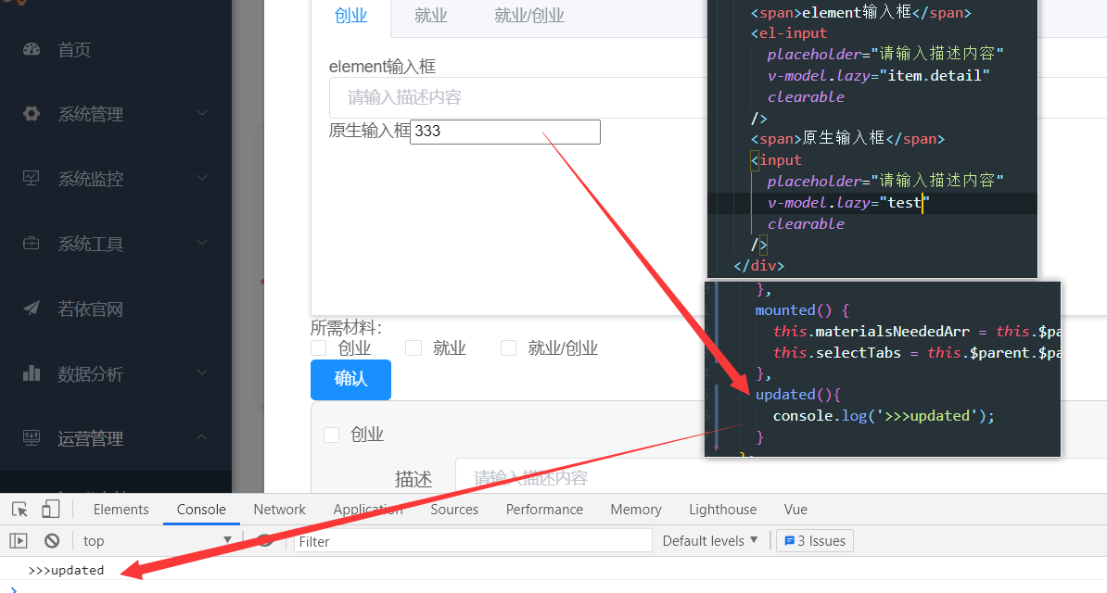Open the Default levels dropdown
The width and height of the screenshot is (1107, 593).
click(710, 540)
